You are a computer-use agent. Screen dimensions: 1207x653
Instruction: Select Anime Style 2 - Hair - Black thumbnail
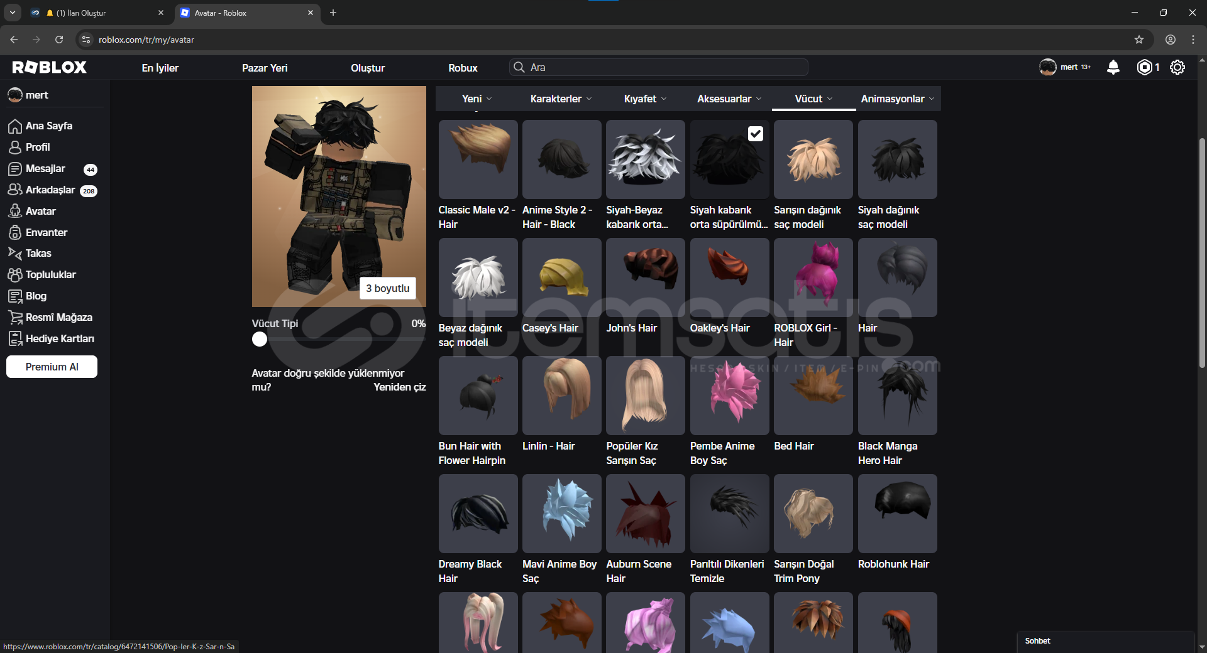click(561, 159)
